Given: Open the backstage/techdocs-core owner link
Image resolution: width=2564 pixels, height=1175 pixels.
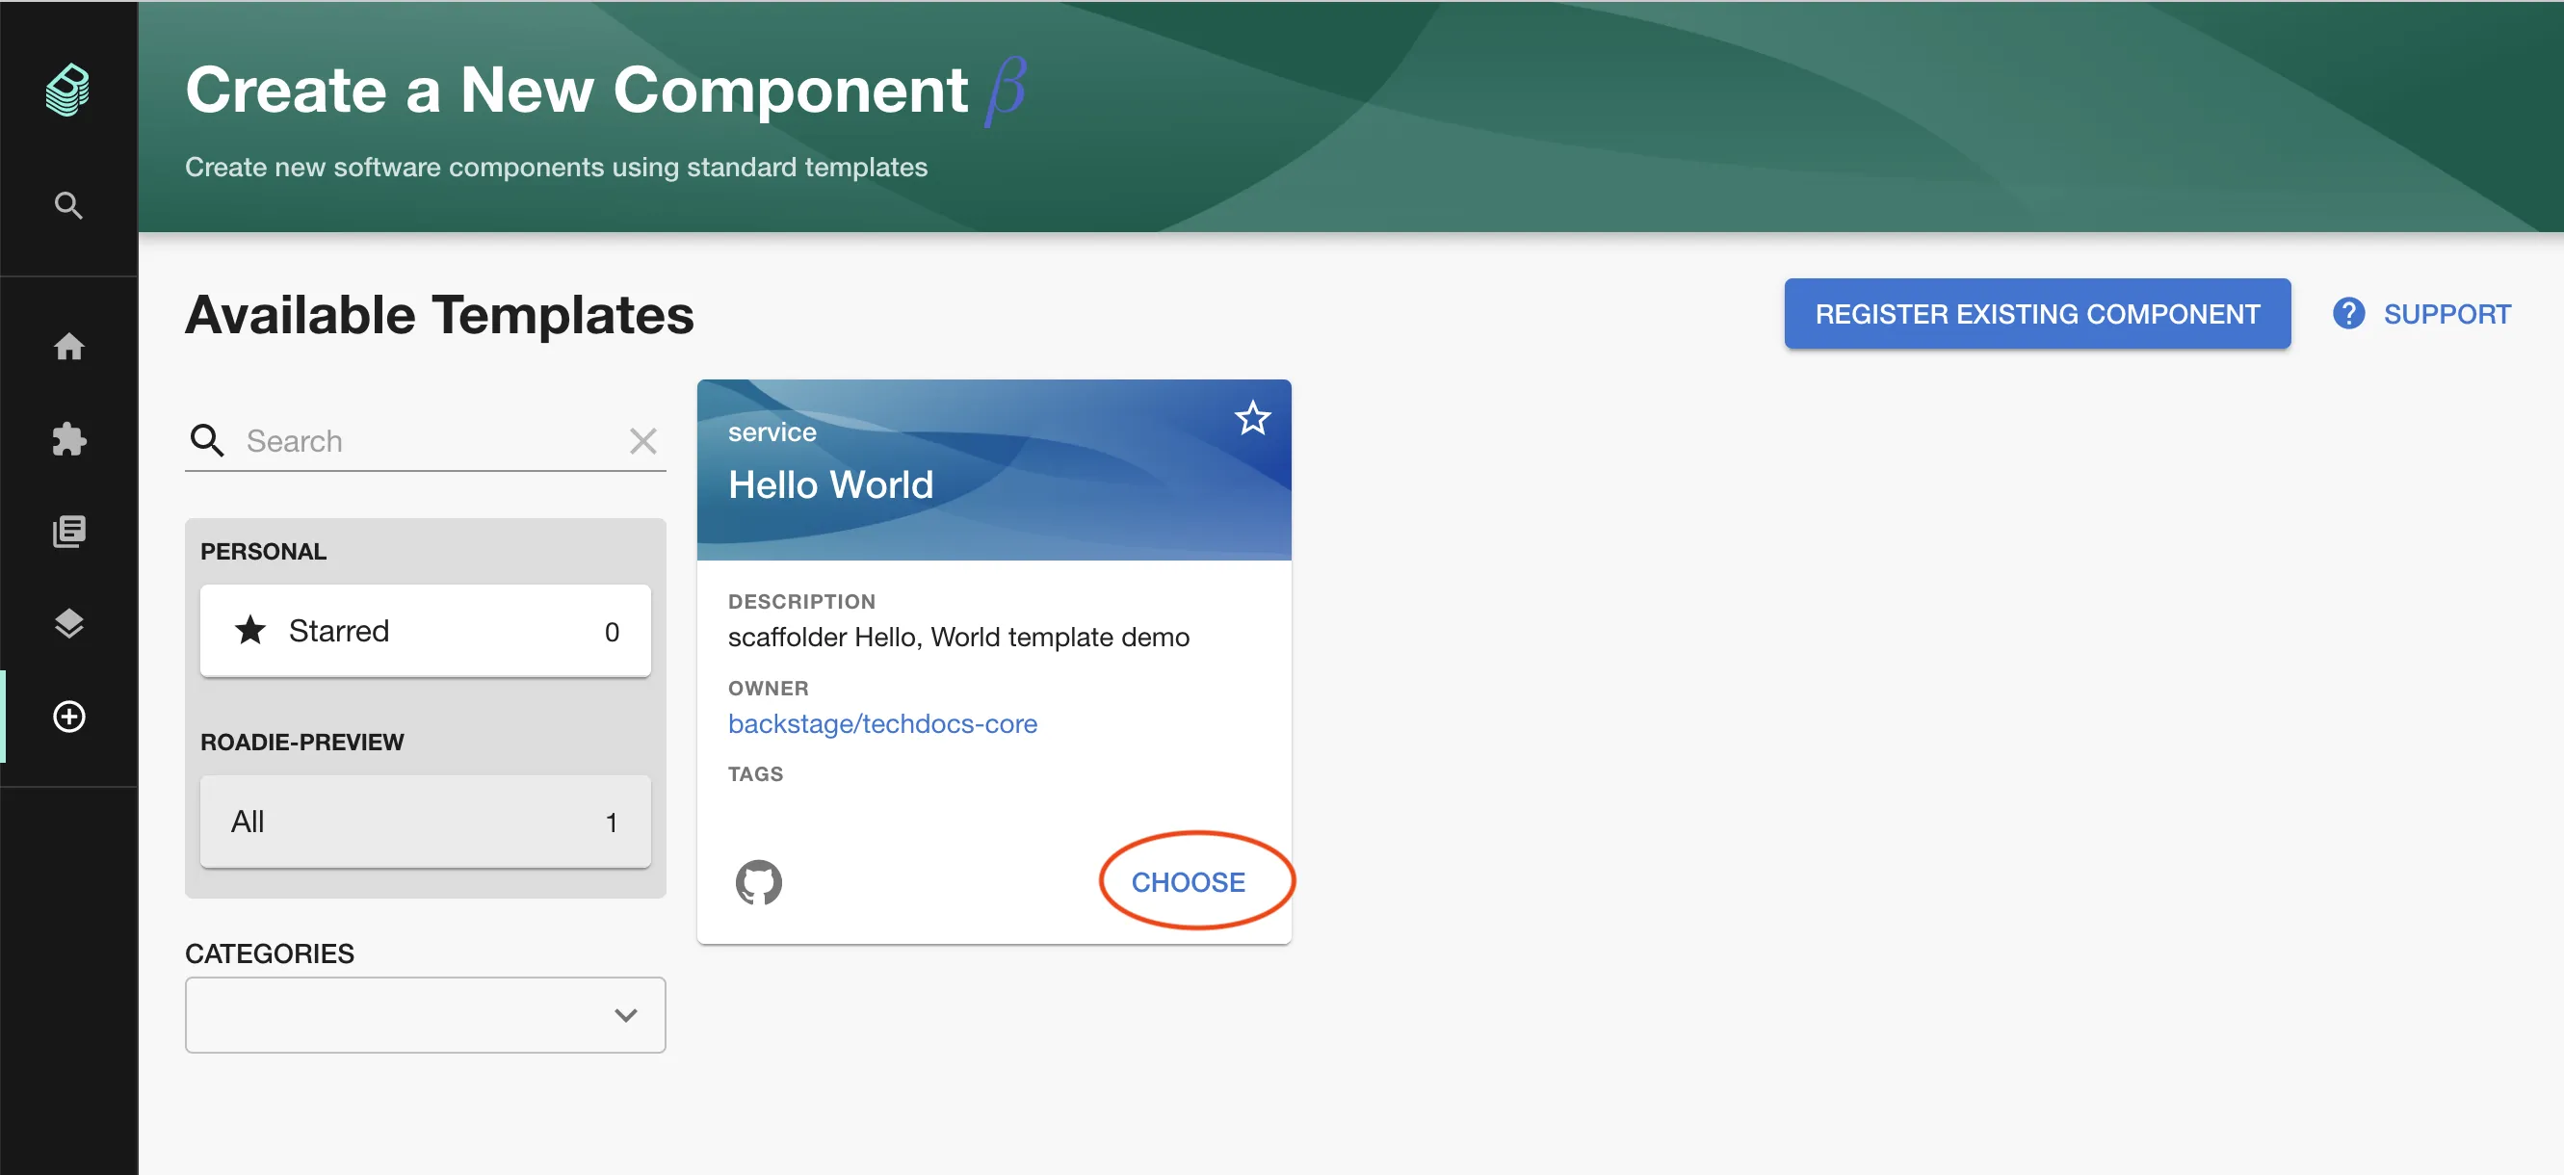Looking at the screenshot, I should [882, 723].
